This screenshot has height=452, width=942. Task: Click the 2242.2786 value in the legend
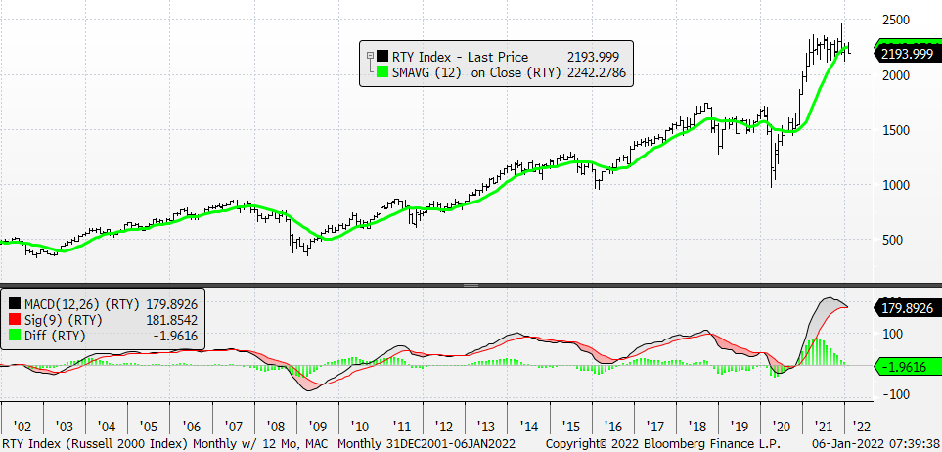pyautogui.click(x=596, y=72)
